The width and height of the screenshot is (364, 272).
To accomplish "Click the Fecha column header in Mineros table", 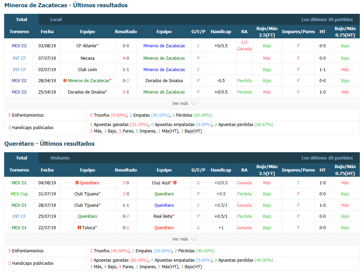I will point(47,31).
